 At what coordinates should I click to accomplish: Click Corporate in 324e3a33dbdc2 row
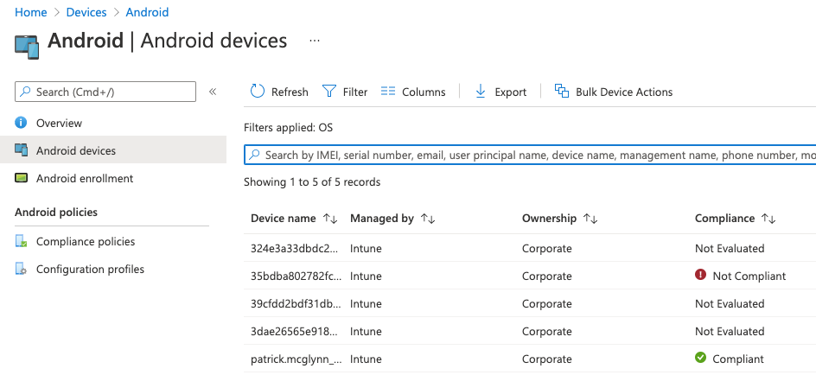tap(547, 249)
